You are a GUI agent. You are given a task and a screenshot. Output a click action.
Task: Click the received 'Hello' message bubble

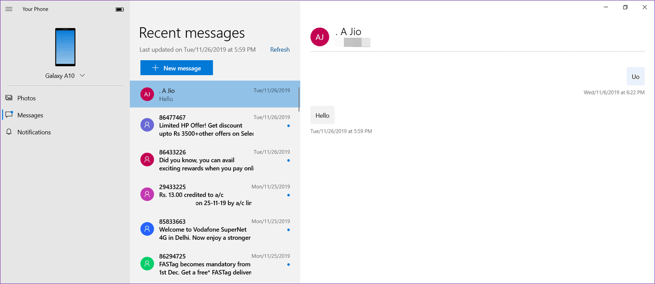(x=322, y=115)
